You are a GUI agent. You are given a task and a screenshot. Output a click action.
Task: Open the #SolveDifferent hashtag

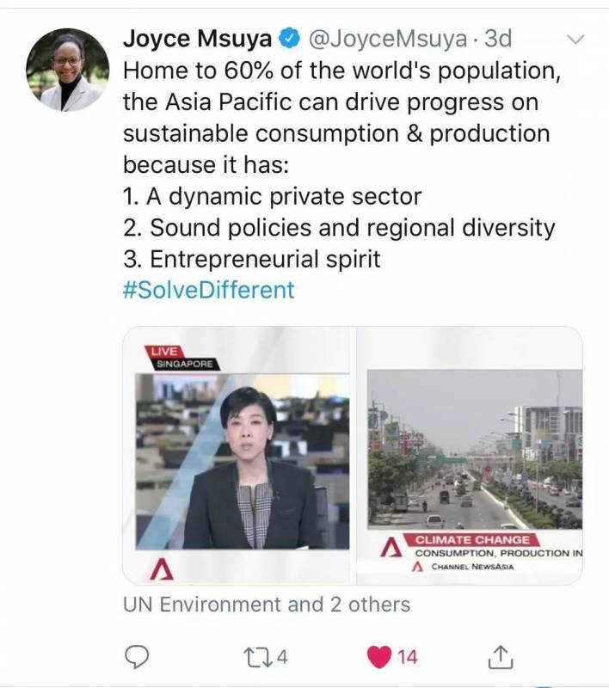[x=209, y=290]
